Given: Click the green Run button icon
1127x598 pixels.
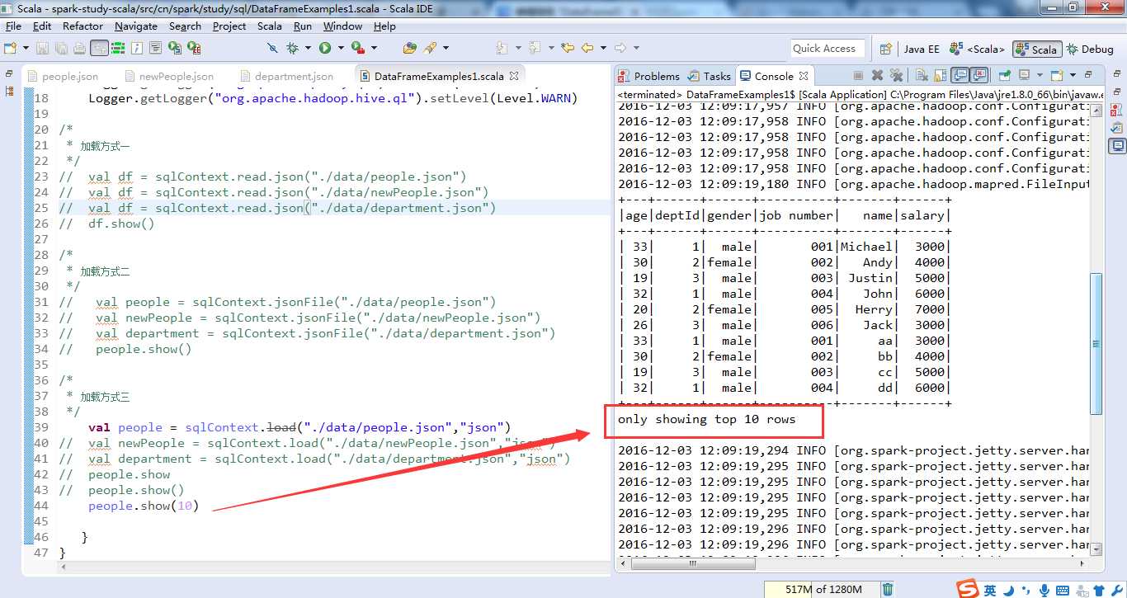Looking at the screenshot, I should 325,48.
